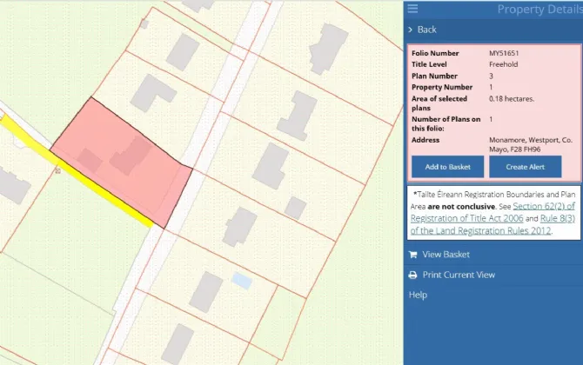
Task: Select the larger building inside pink parcel
Action: (x=131, y=155)
